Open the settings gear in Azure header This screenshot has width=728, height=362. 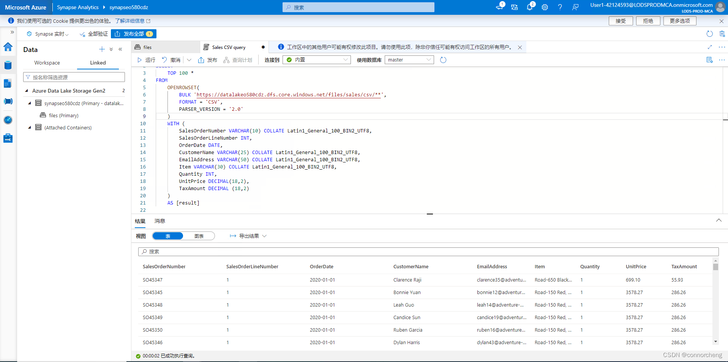(x=545, y=7)
